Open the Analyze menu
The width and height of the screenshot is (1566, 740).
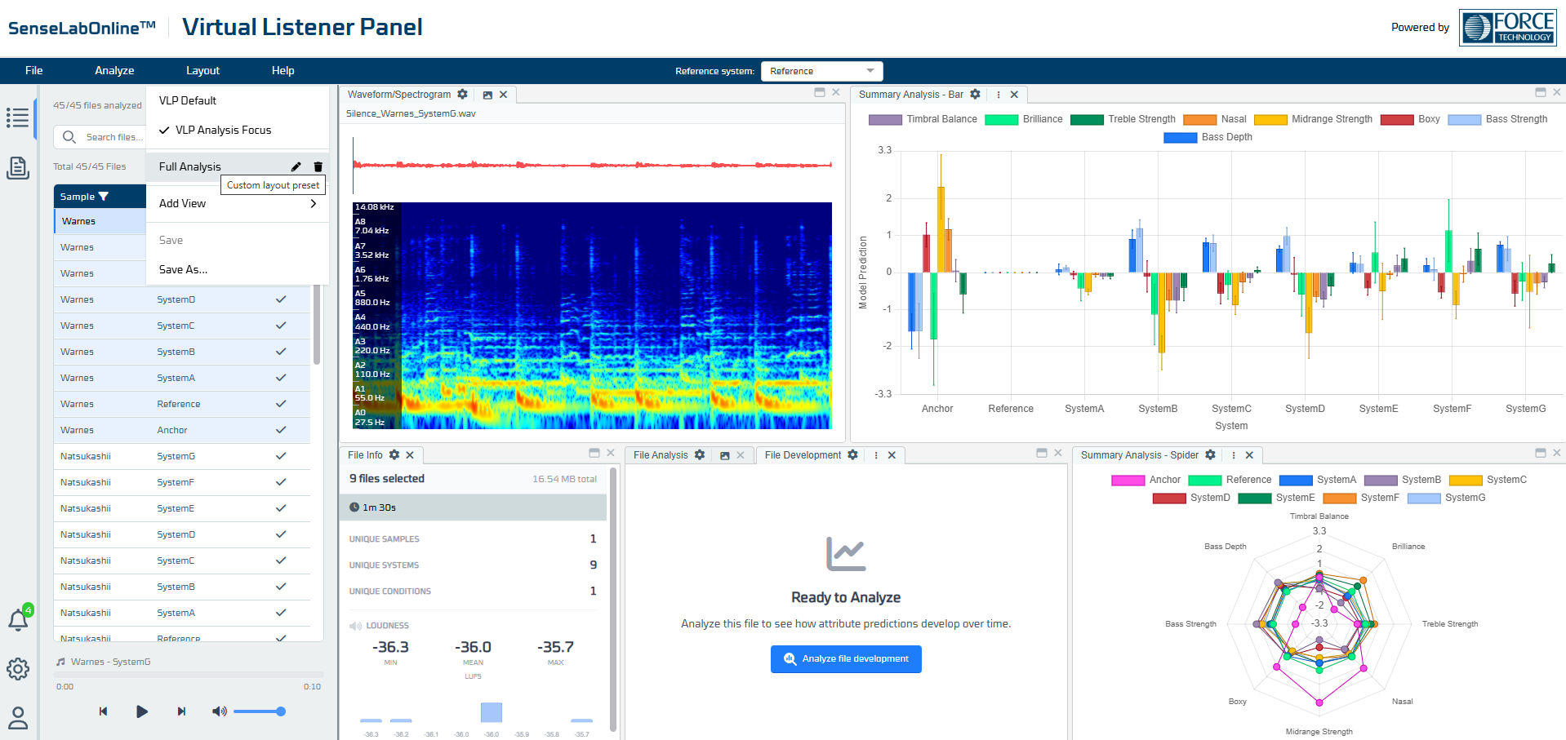point(114,71)
